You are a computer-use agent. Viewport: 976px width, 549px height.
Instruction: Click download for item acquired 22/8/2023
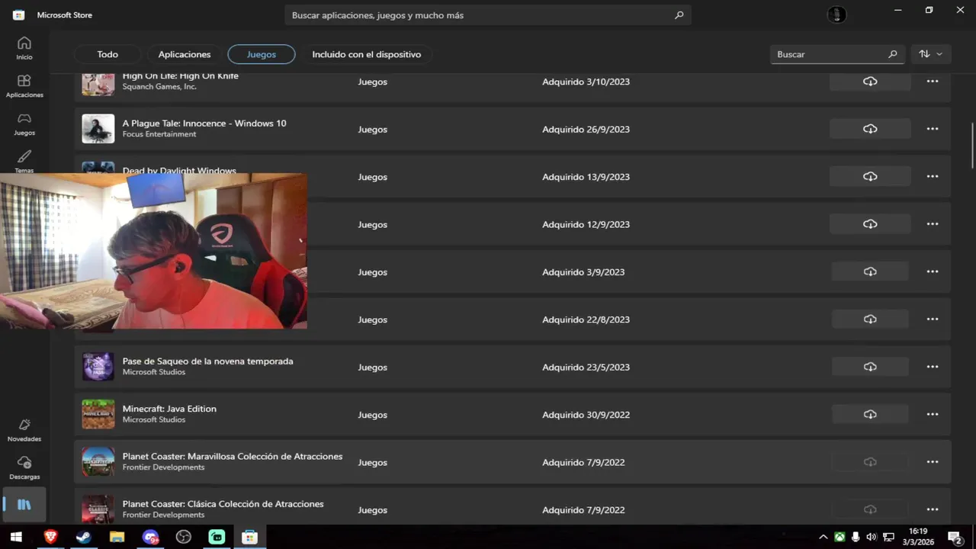[x=870, y=319]
